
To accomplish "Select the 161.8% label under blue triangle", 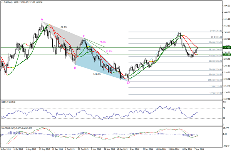I will coord(97,74).
